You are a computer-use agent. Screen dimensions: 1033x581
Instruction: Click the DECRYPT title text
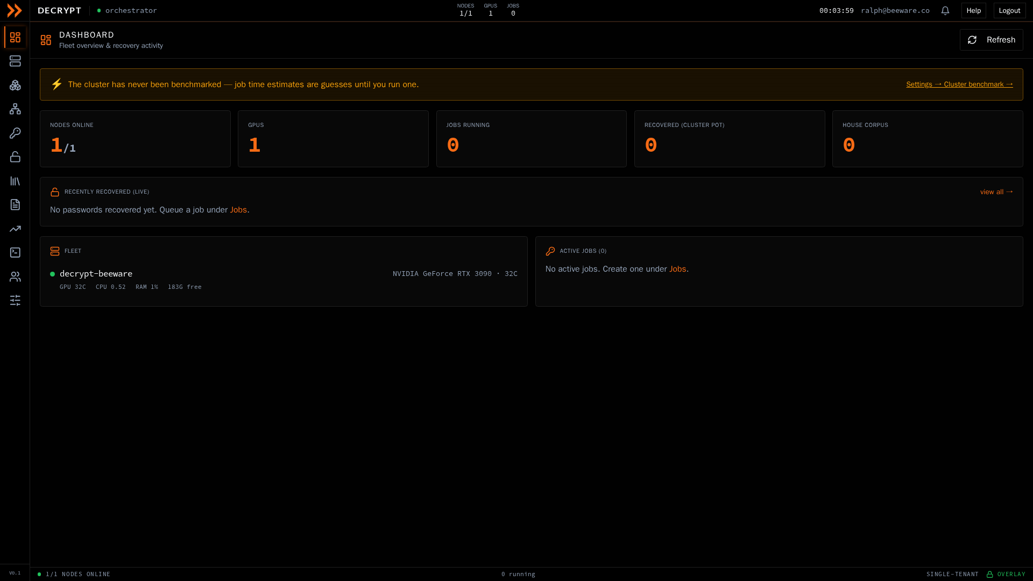coord(59,10)
